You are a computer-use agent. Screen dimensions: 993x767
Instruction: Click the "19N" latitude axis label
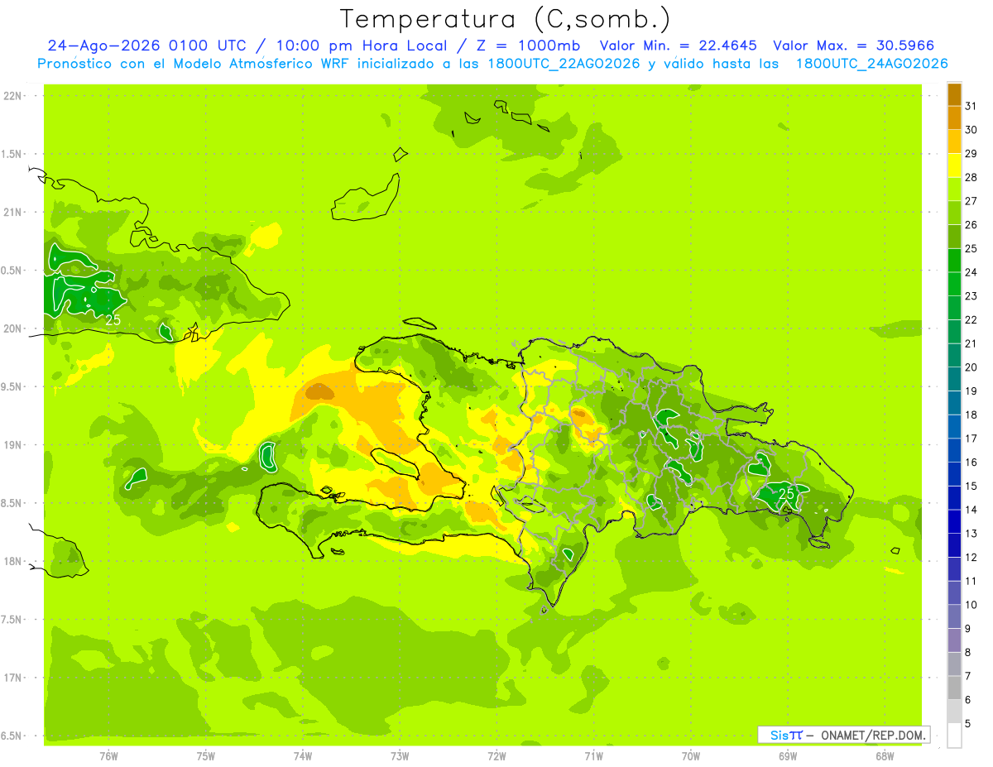(12, 445)
